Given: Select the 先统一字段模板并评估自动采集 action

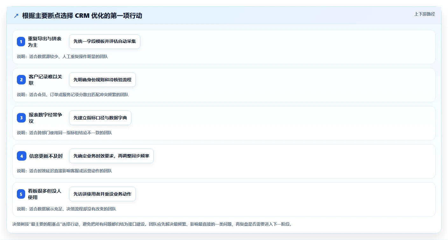Looking at the screenshot, I should click(105, 42).
